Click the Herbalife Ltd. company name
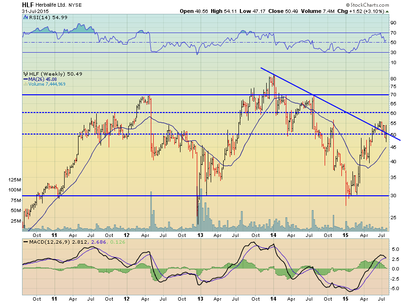Screen dimensions: 407x303 click(51, 5)
